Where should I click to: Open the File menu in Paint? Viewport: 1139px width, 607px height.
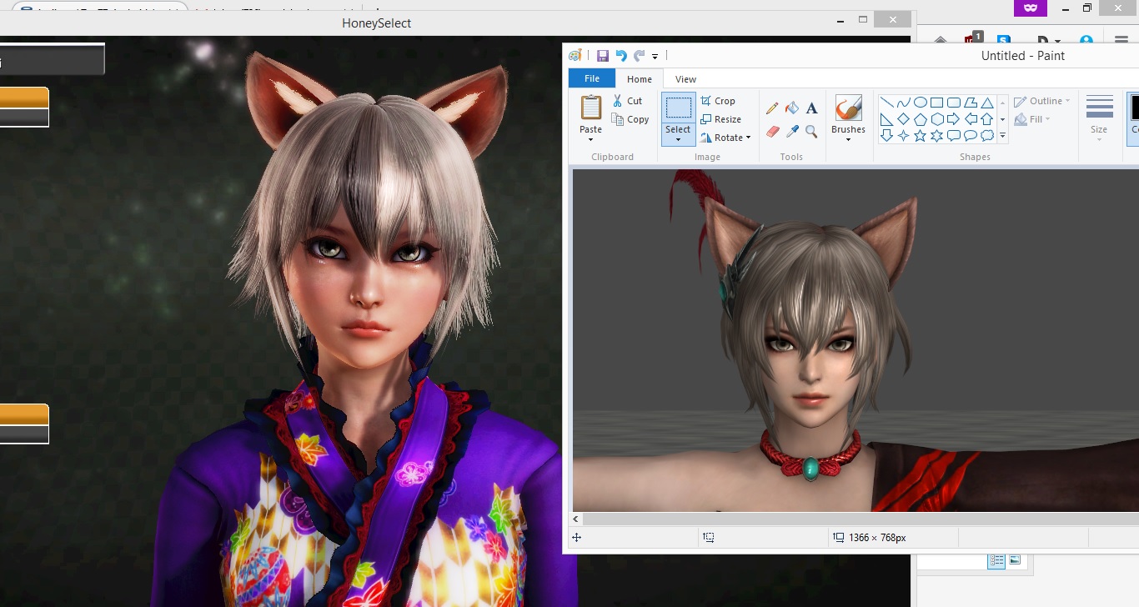pyautogui.click(x=592, y=78)
